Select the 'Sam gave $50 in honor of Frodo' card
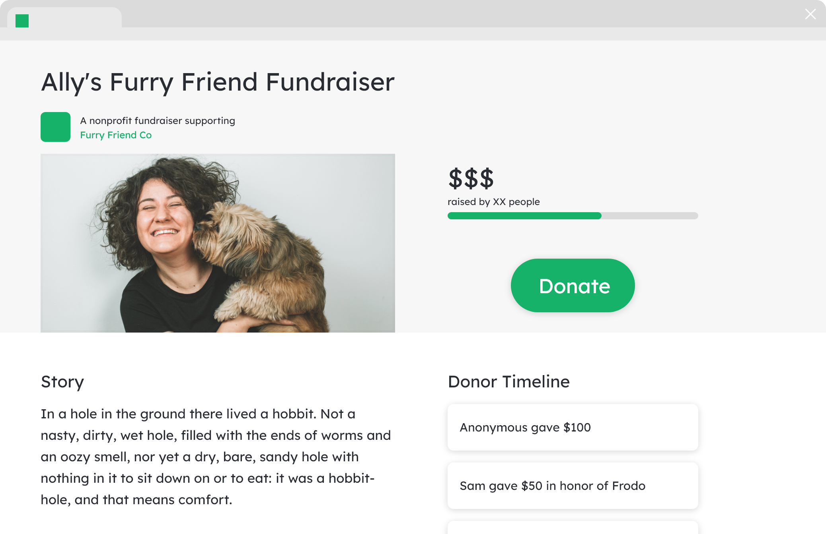The image size is (826, 534). [x=573, y=486]
